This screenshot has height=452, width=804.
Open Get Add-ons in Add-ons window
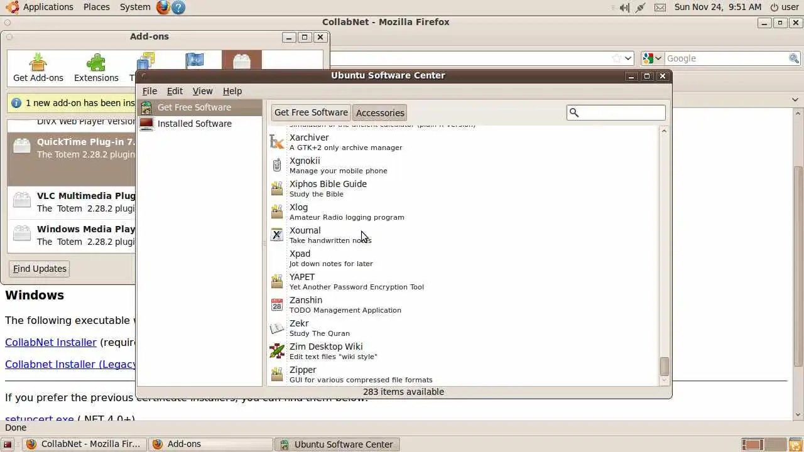click(x=38, y=68)
